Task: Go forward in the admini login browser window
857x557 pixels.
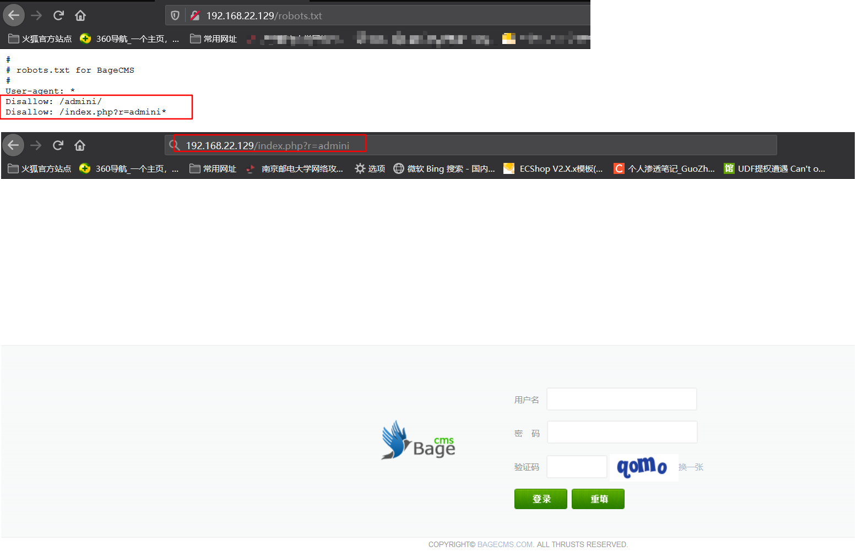Action: (36, 145)
